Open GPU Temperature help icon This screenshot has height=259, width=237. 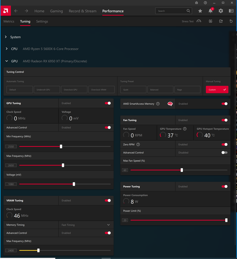(185, 129)
